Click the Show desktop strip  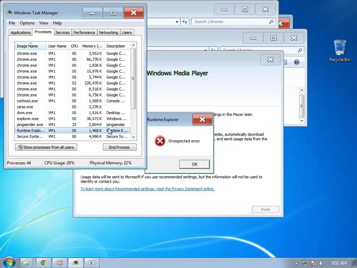click(354, 263)
